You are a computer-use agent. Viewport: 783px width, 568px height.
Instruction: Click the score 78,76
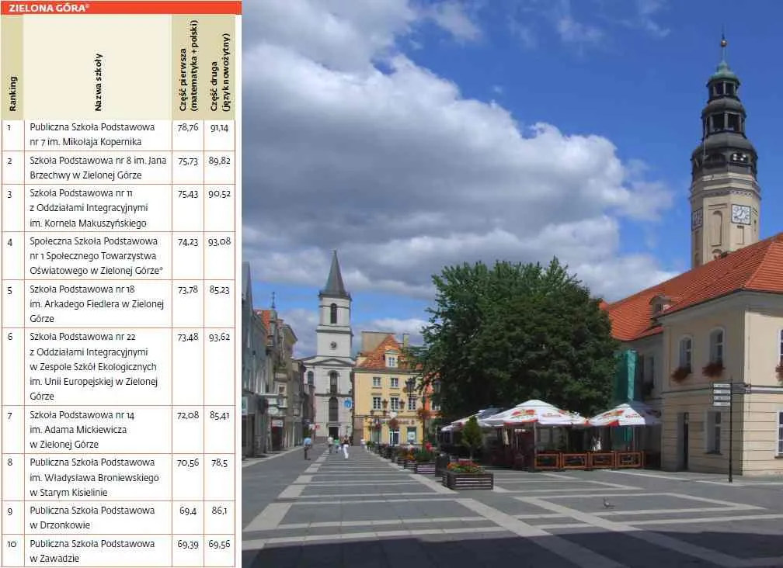click(x=188, y=128)
